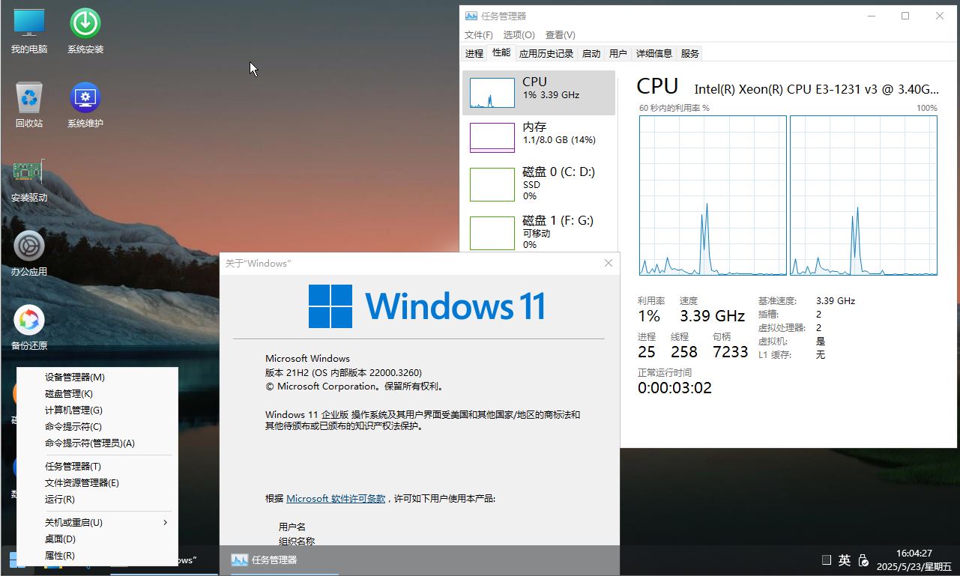Select the 性能 tab
This screenshot has width=960, height=576.
pyautogui.click(x=501, y=52)
